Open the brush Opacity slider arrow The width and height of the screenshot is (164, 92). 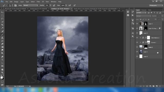[50, 5]
